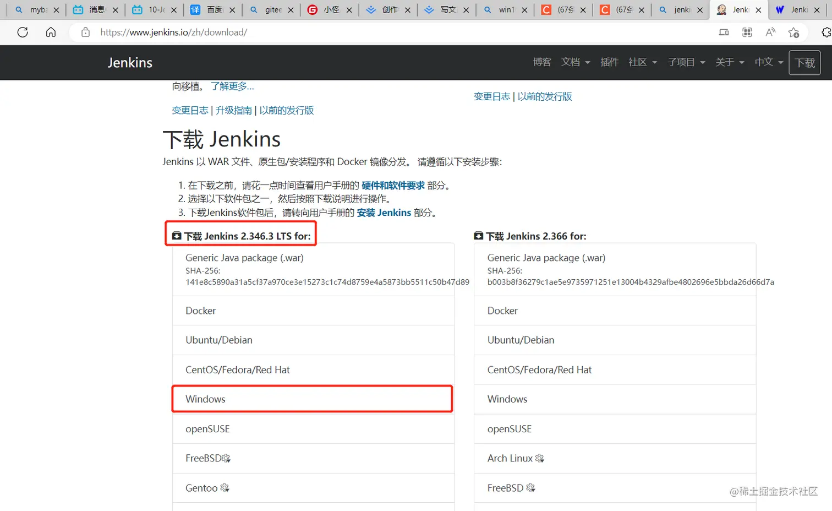Click the Jenkins logo text in navbar
This screenshot has width=832, height=511.
coord(130,63)
